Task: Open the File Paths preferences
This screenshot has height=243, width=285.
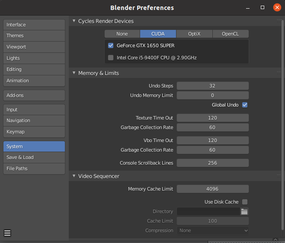Action: point(34,169)
